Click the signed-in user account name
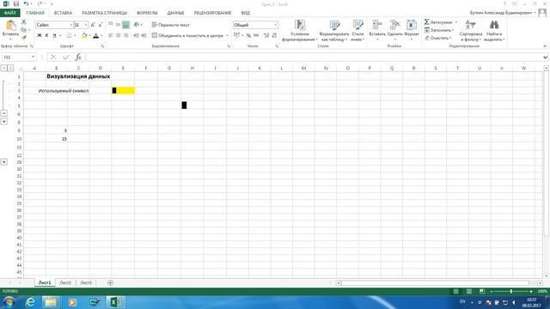Screen dimensions: 550x309 501,13
